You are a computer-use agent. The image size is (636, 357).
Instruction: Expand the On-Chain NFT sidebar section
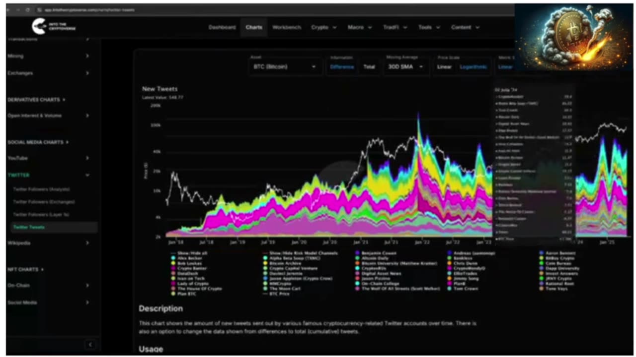(49, 286)
